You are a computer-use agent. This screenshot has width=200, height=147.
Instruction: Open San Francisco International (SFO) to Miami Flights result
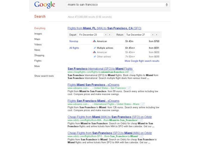click(x=100, y=69)
